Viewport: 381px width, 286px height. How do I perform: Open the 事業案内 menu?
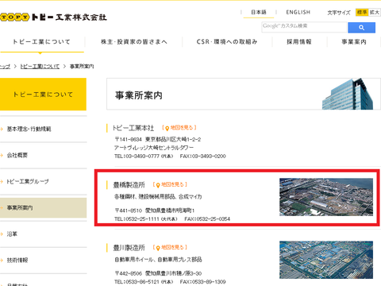point(354,42)
